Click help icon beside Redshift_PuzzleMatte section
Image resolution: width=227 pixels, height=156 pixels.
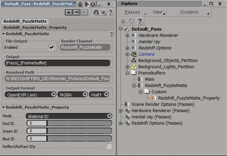111,34
